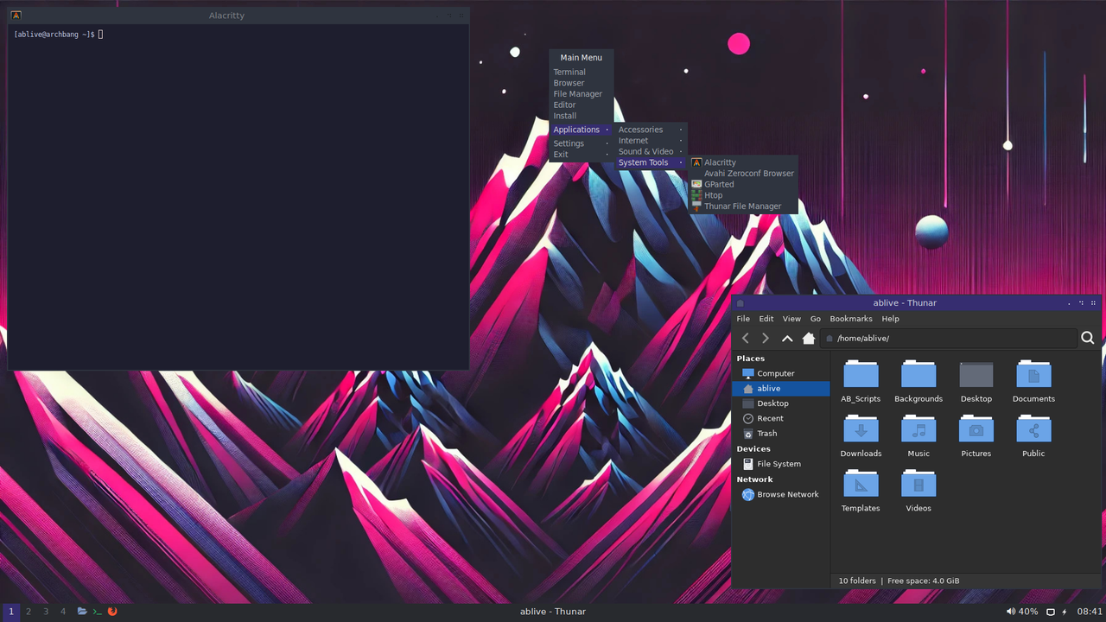Open the AB_Scripts folder
The height and width of the screenshot is (622, 1106).
pyautogui.click(x=861, y=382)
